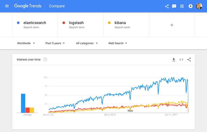207x132 pixels.
Task: Open the Web Search type dropdown
Action: 118,43
